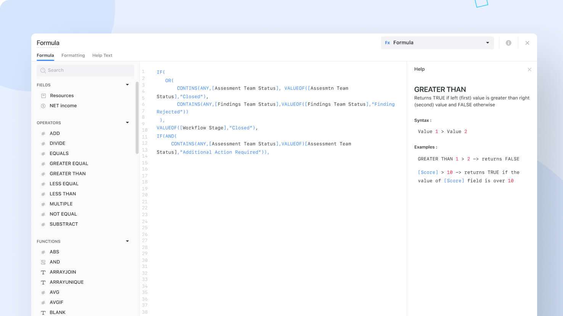This screenshot has width=563, height=316.
Task: Select the ABS function
Action: (54, 252)
